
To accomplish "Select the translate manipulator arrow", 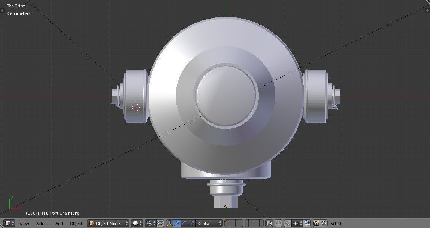I will (177, 223).
